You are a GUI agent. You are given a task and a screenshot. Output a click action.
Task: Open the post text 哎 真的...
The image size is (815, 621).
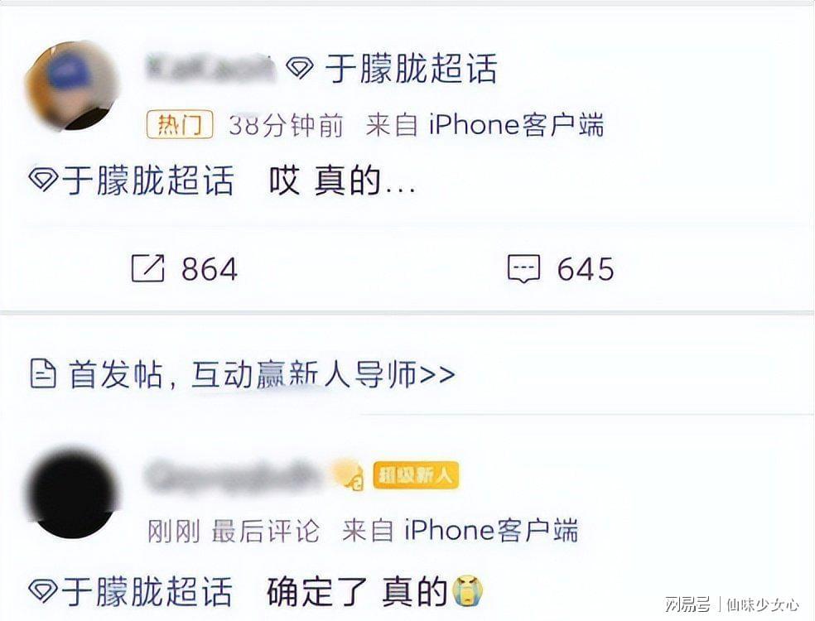(x=342, y=181)
